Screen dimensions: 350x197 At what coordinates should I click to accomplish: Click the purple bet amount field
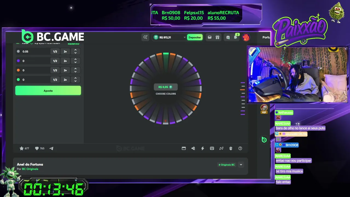pos(36,61)
